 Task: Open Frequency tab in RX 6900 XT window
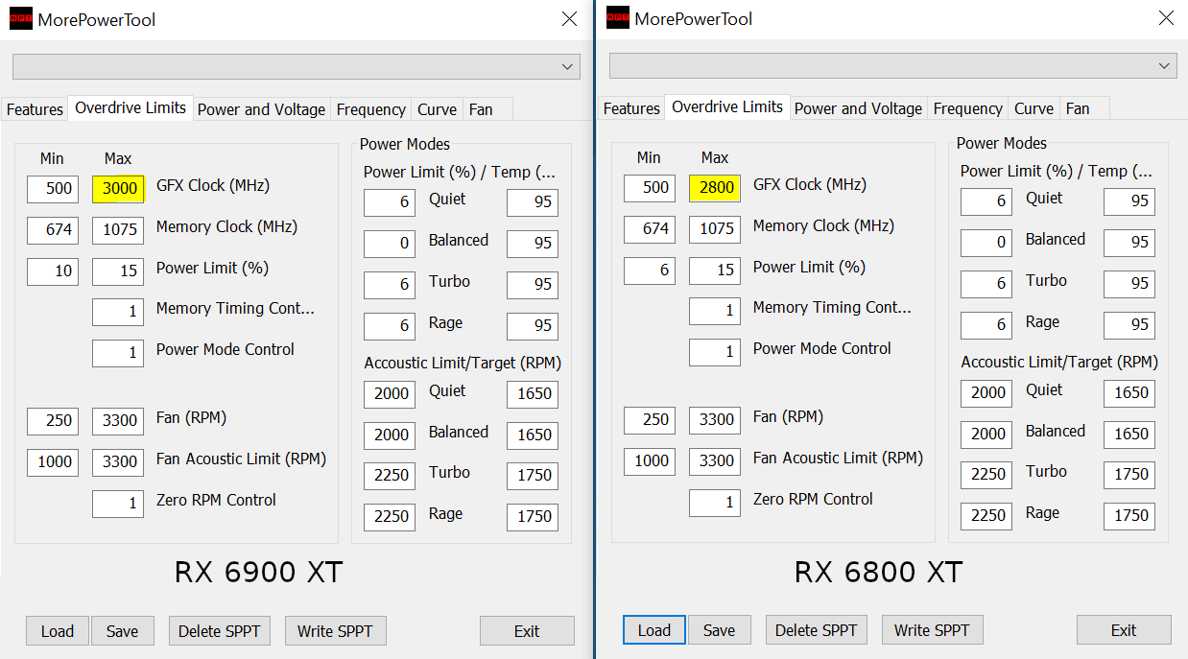click(371, 109)
